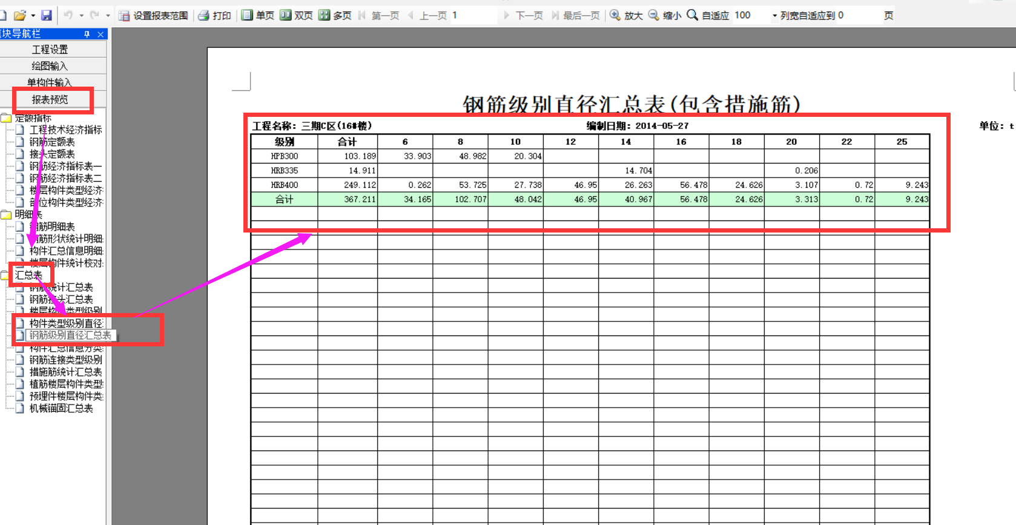Open 接头定额表 report

pyautogui.click(x=52, y=154)
